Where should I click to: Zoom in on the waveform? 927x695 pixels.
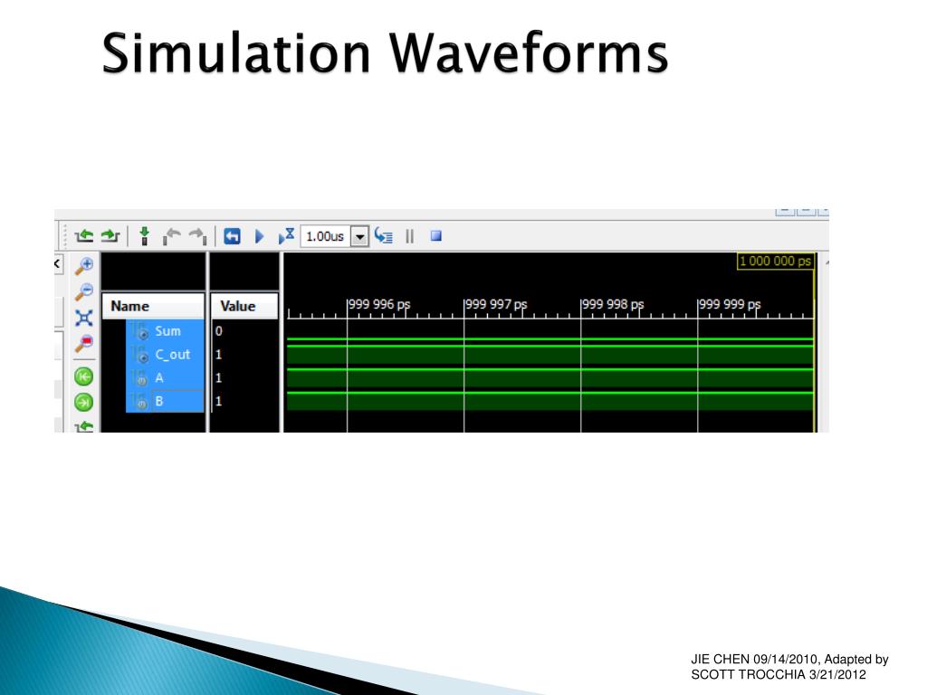pos(84,266)
